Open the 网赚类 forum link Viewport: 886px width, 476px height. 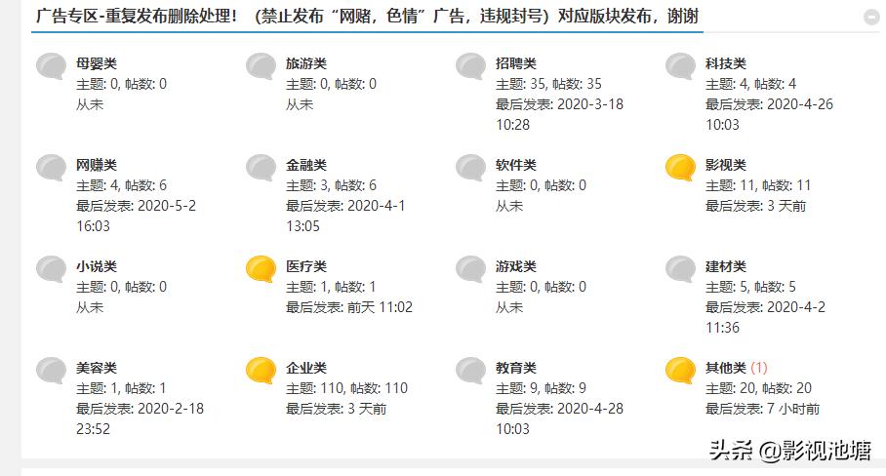[x=97, y=165]
